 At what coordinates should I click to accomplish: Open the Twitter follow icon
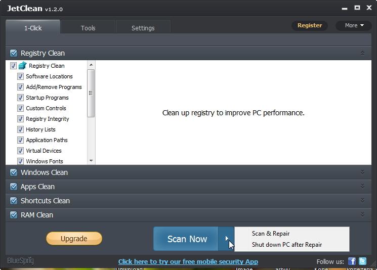tap(362, 261)
